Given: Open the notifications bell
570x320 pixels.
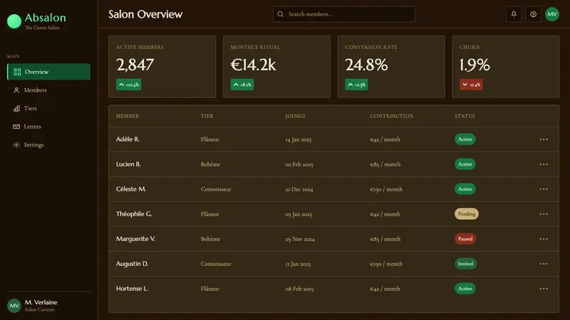Looking at the screenshot, I should click(x=514, y=14).
